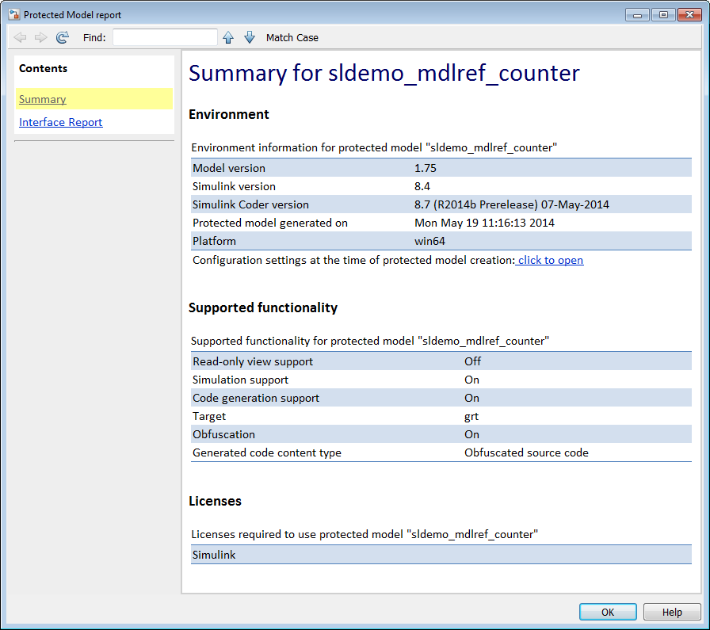This screenshot has width=710, height=630.
Task: Click the Environment section heading
Action: [229, 114]
